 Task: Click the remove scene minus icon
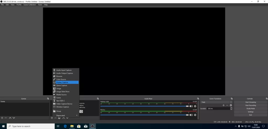[x=6, y=118]
